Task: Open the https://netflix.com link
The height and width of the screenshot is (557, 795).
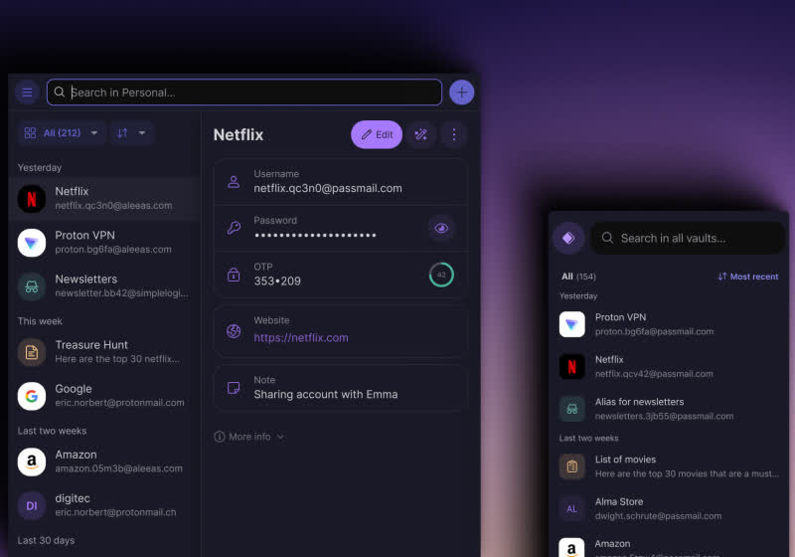Action: tap(301, 338)
